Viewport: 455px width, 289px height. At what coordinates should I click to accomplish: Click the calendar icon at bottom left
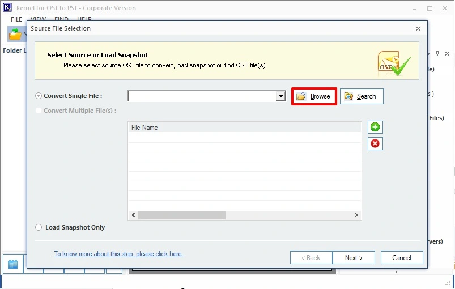pos(13,264)
